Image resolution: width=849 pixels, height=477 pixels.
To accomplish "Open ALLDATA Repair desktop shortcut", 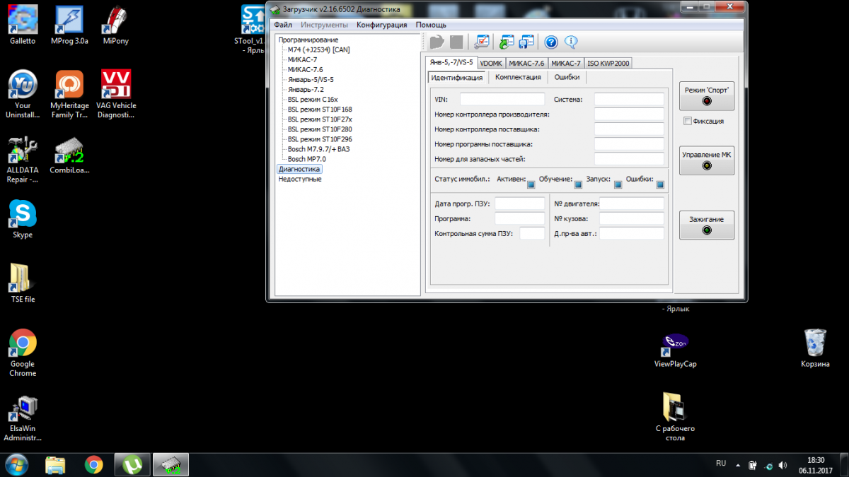I will (x=23, y=160).
